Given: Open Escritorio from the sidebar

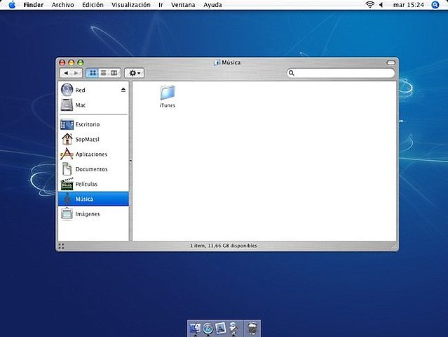Looking at the screenshot, I should [93, 124].
